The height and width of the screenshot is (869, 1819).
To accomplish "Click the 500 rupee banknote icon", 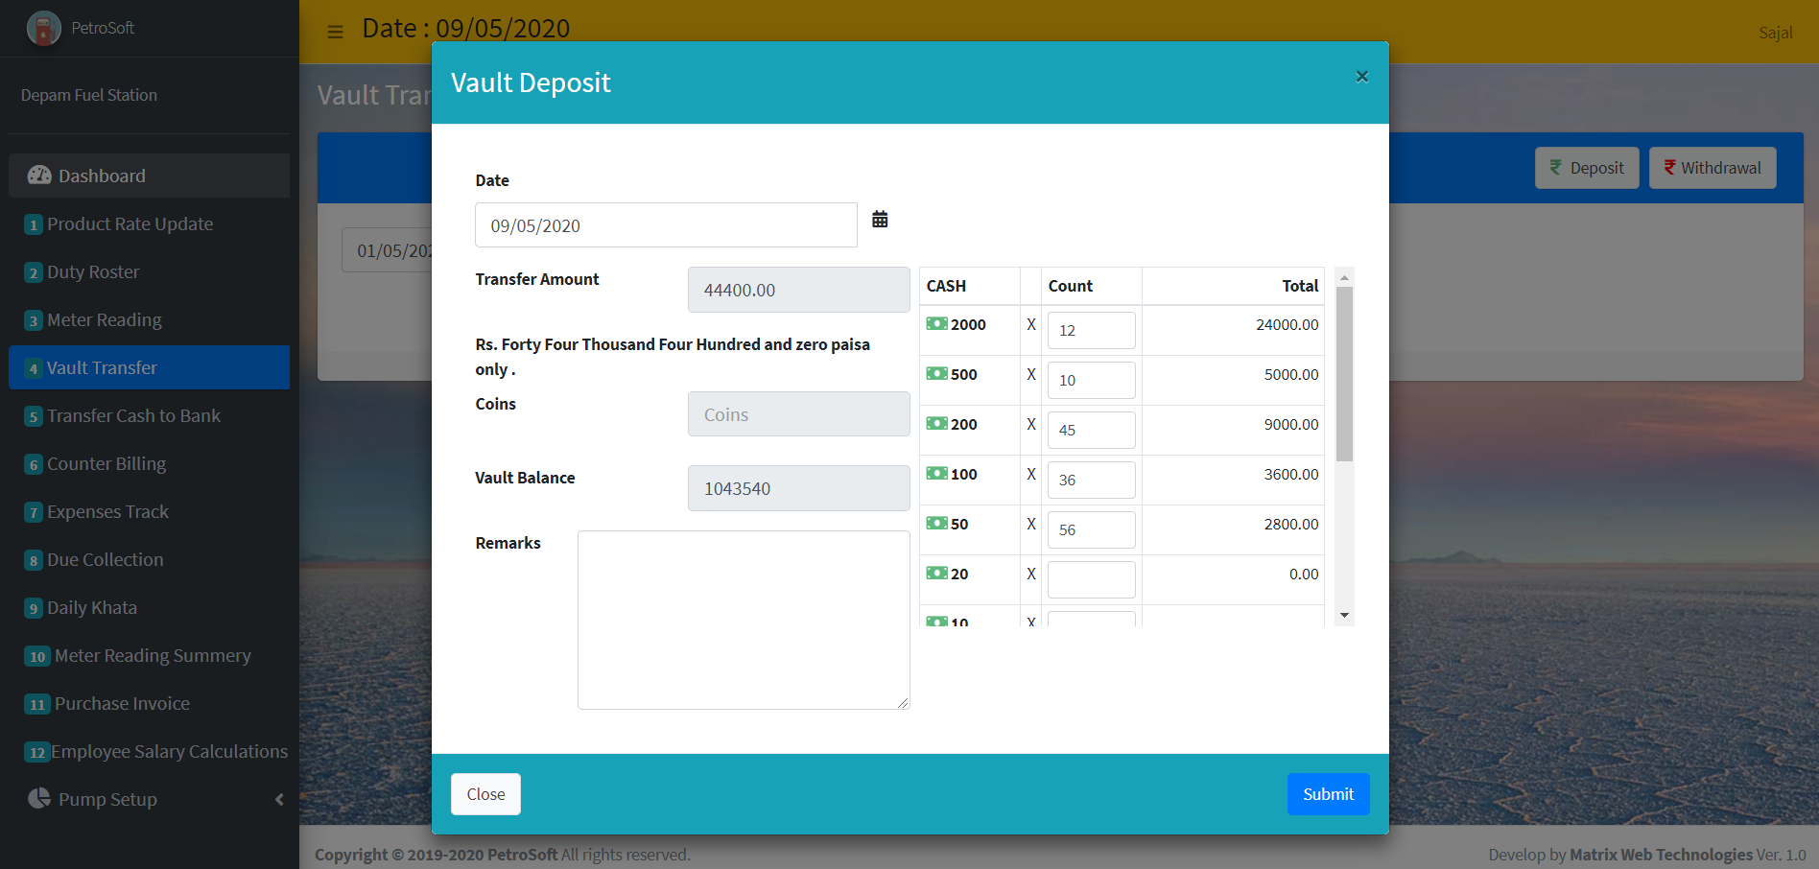I will 936,374.
